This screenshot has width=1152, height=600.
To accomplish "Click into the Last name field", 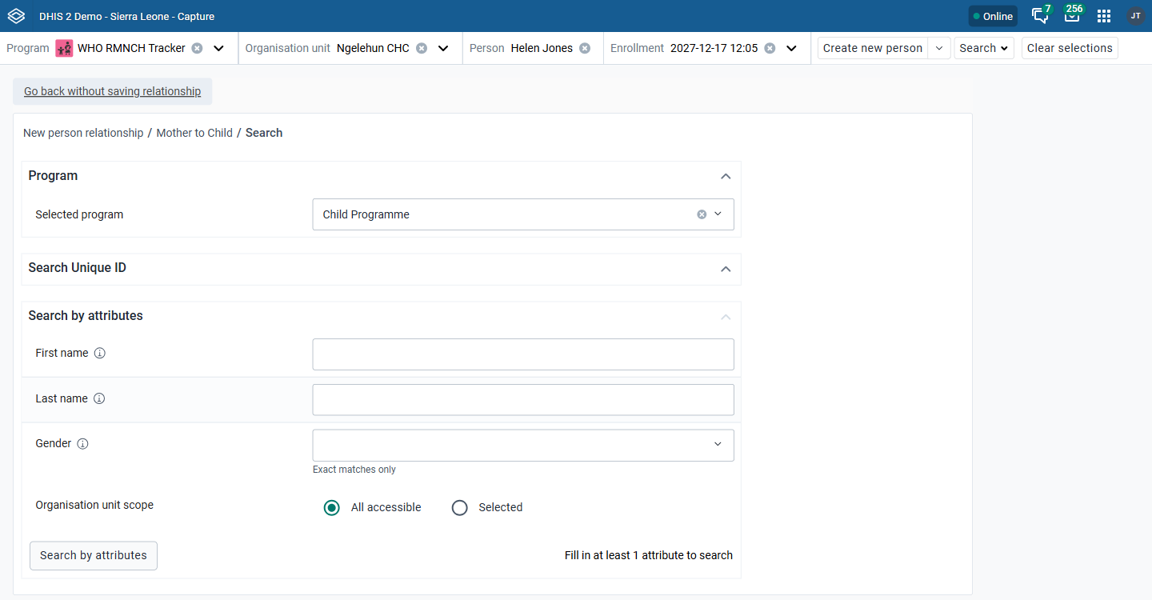I will tap(523, 399).
